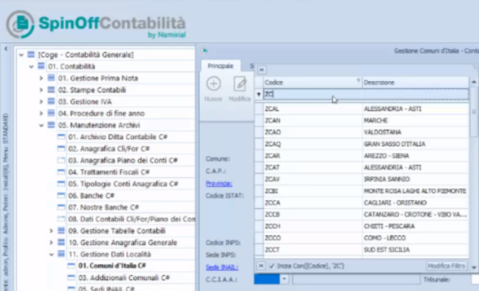Open the Provincia link

click(219, 183)
